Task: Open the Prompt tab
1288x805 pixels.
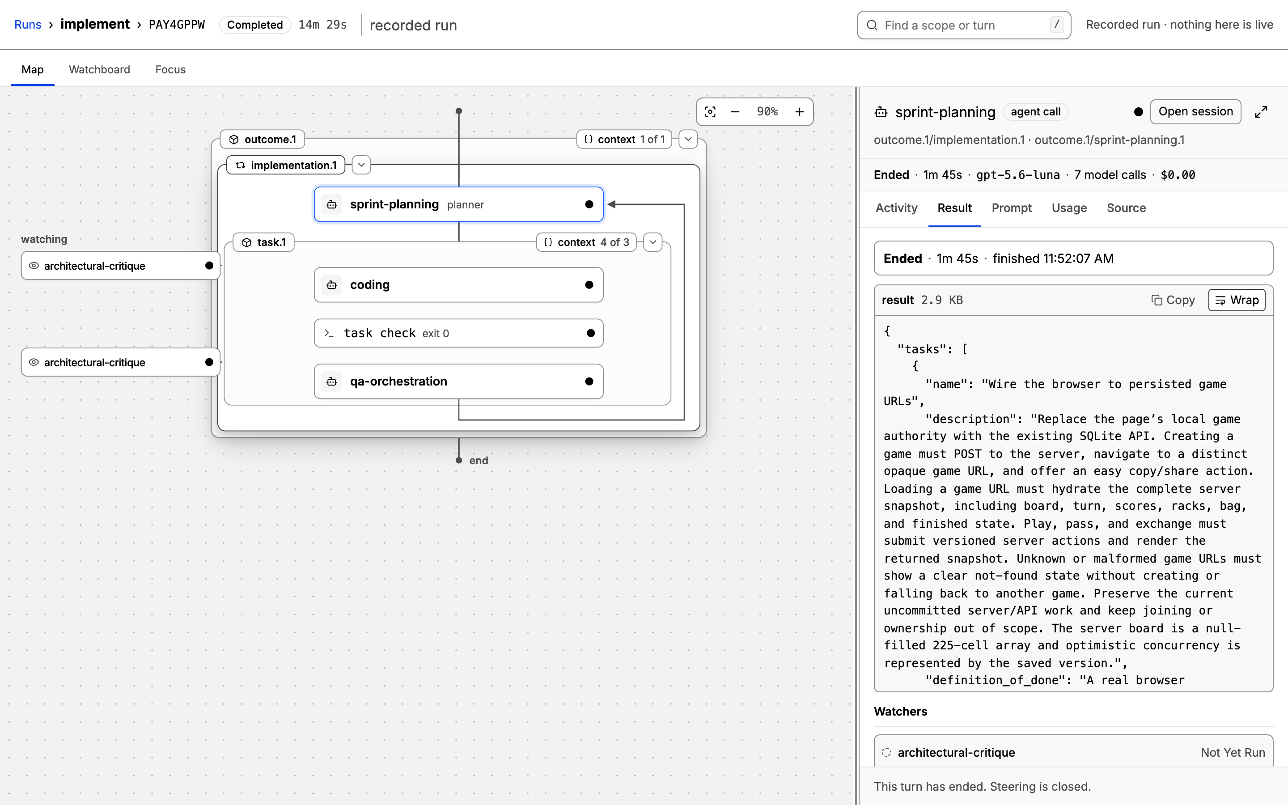Action: tap(1011, 208)
